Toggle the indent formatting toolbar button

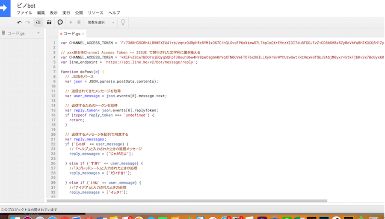point(38,23)
